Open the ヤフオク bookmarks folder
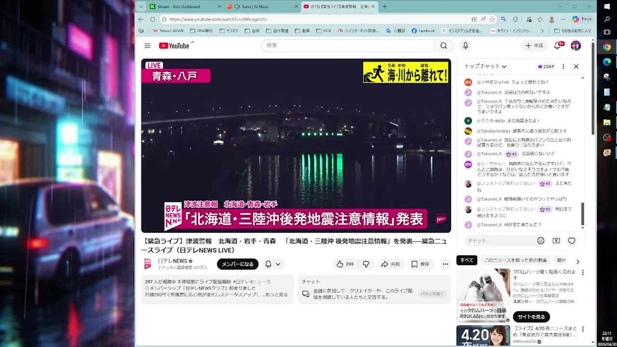 tap(228, 31)
